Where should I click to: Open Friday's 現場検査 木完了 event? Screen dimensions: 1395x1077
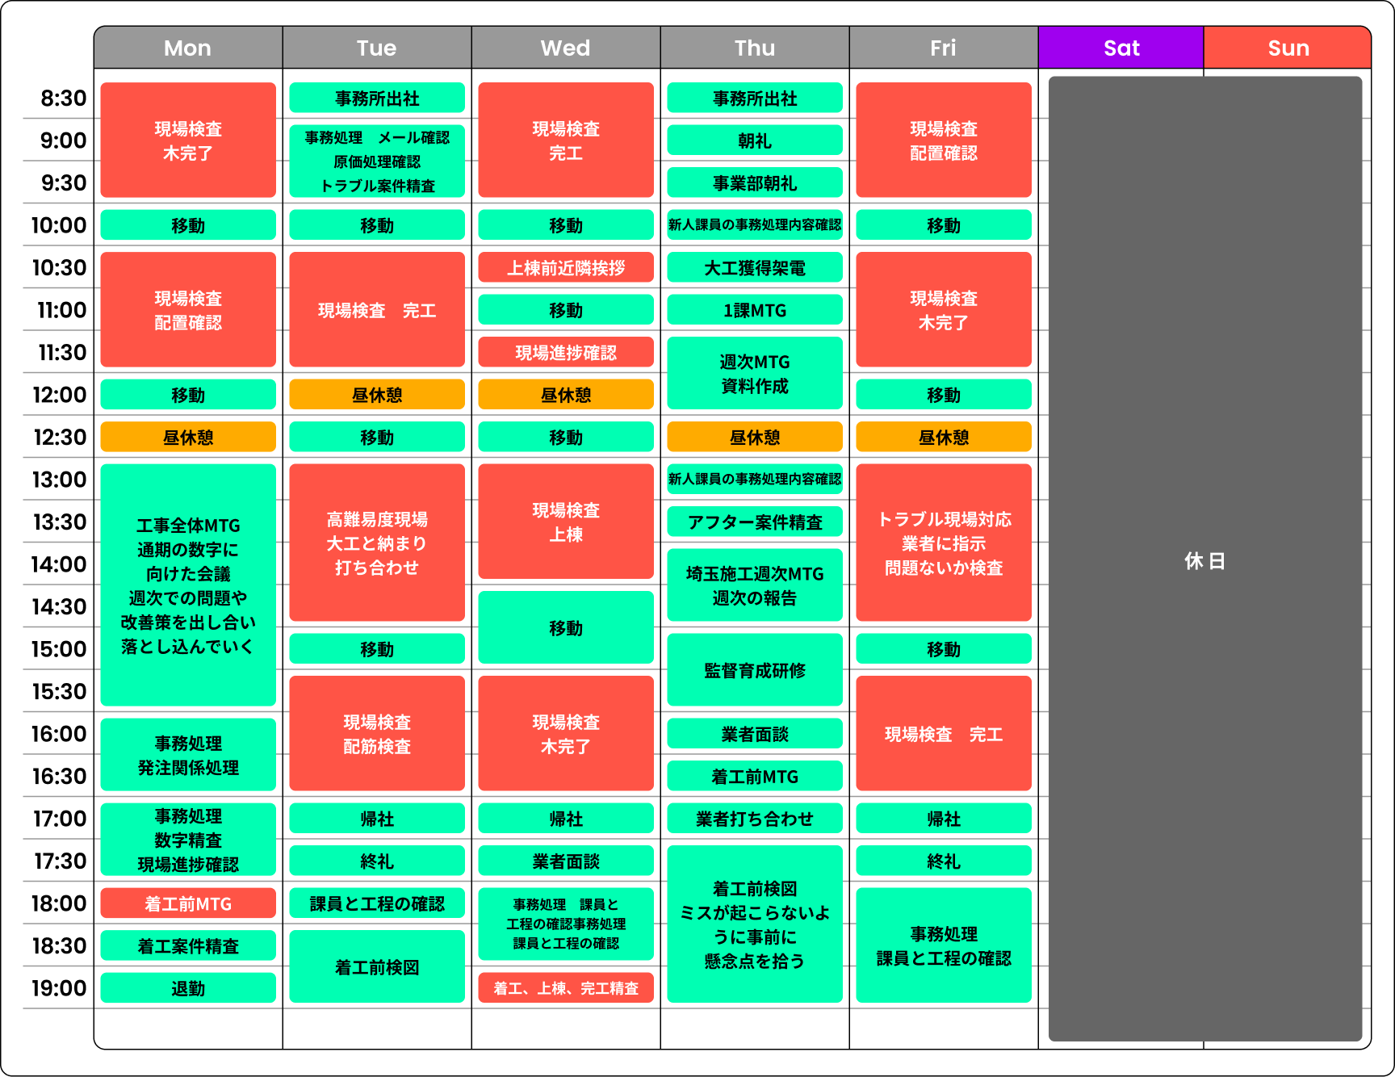click(x=944, y=309)
